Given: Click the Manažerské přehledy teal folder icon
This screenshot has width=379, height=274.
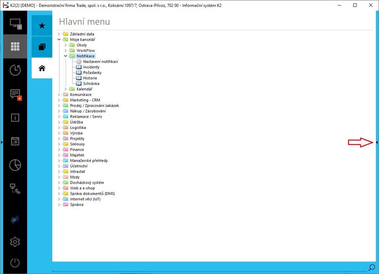Looking at the screenshot, I should [65, 161].
